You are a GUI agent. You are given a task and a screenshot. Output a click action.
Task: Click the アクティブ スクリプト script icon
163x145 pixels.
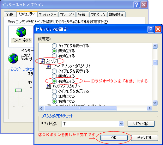pos(48,86)
